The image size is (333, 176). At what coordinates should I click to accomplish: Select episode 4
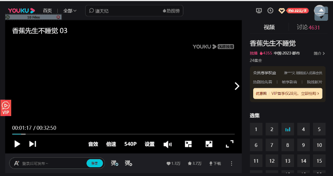tap(303, 129)
